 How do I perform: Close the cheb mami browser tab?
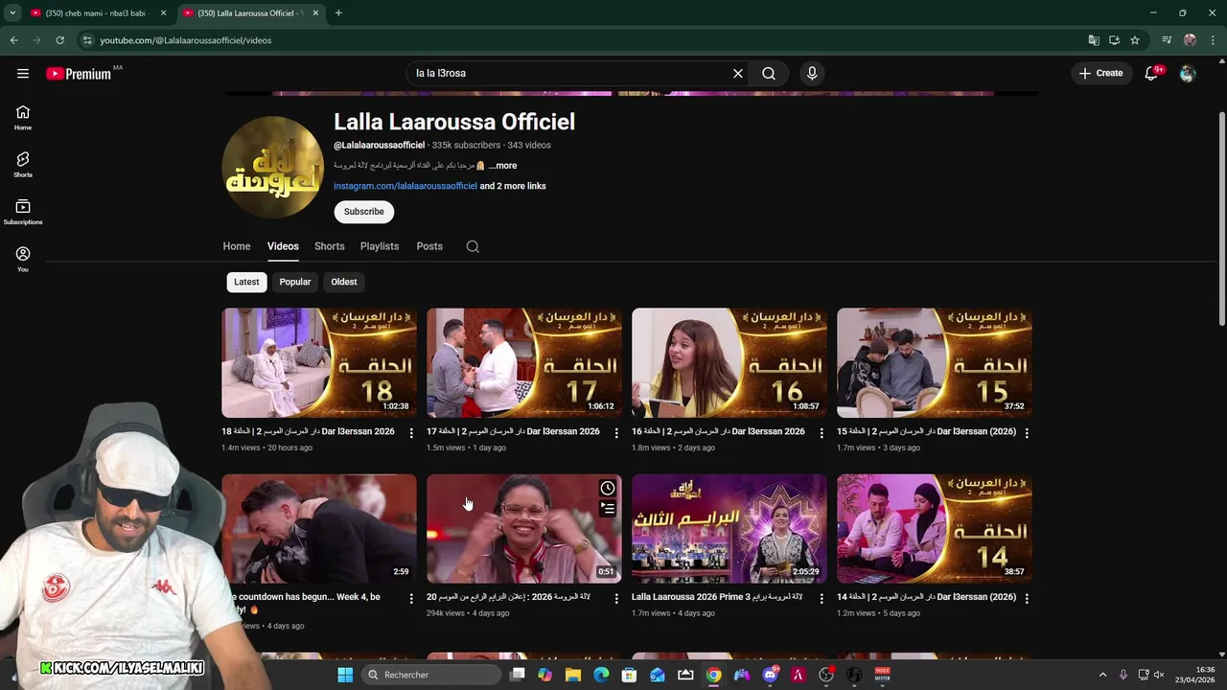pyautogui.click(x=163, y=13)
